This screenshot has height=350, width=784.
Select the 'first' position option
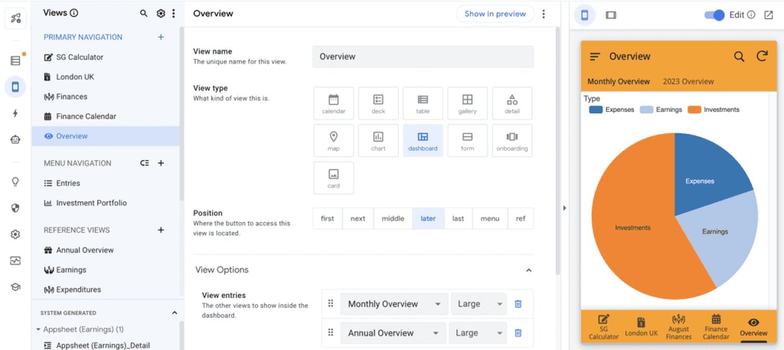click(327, 218)
